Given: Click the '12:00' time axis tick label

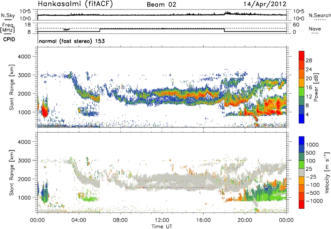Looking at the screenshot, I should pyautogui.click(x=162, y=220).
